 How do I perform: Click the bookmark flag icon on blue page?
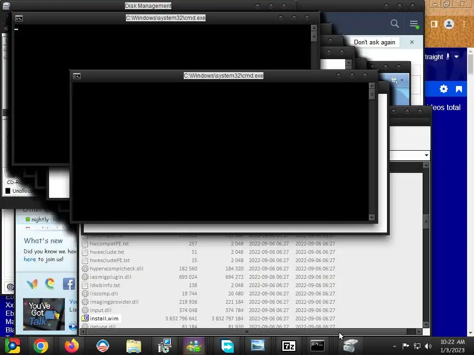click(459, 89)
